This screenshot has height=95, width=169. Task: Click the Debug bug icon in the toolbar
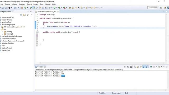click(x=50, y=8)
